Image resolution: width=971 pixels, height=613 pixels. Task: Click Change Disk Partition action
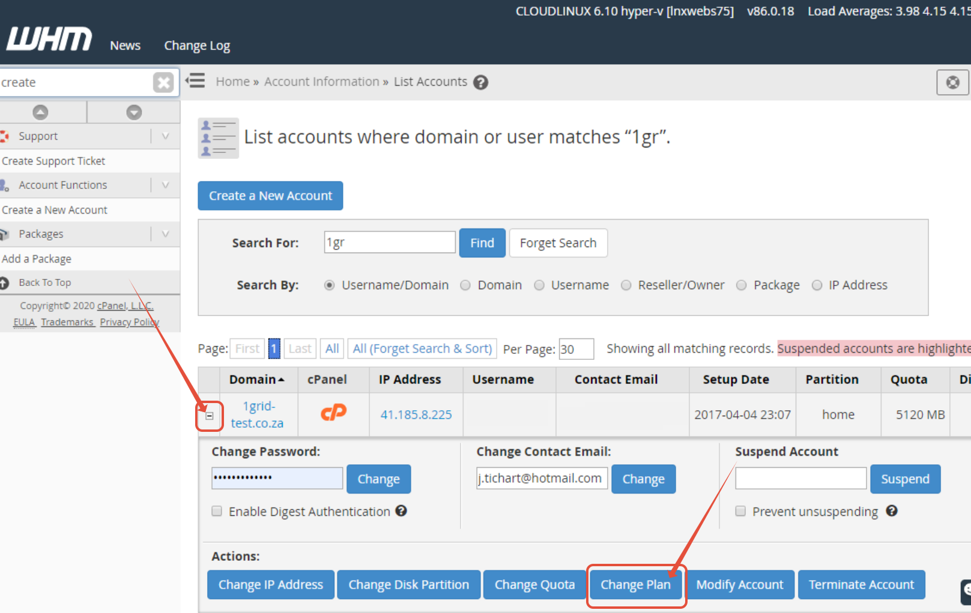tap(409, 585)
